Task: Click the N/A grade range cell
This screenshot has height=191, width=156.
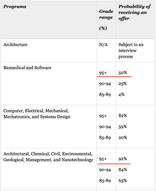Action: click(103, 45)
